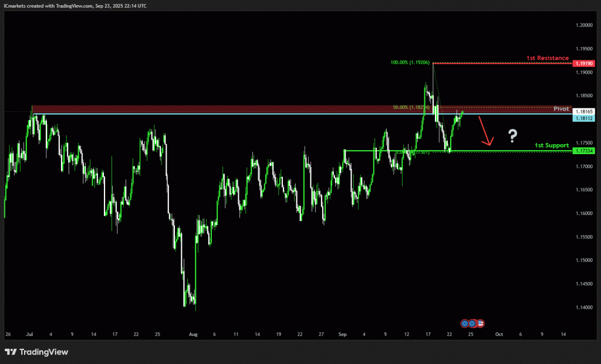
Task: Click the leftmost EU flag event icon
Action: point(465,323)
